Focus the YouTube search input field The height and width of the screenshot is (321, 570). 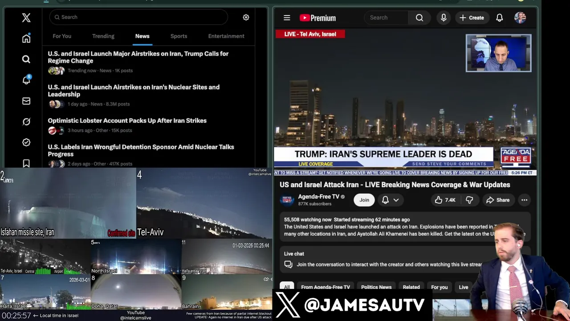pyautogui.click(x=386, y=18)
